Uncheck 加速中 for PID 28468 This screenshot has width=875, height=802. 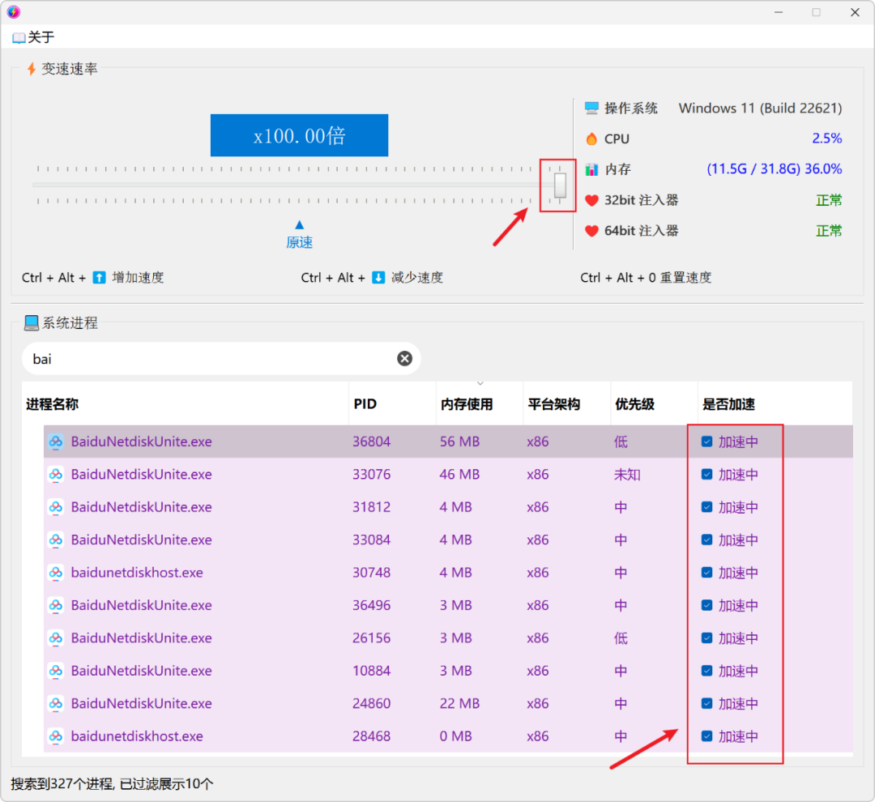(x=706, y=736)
